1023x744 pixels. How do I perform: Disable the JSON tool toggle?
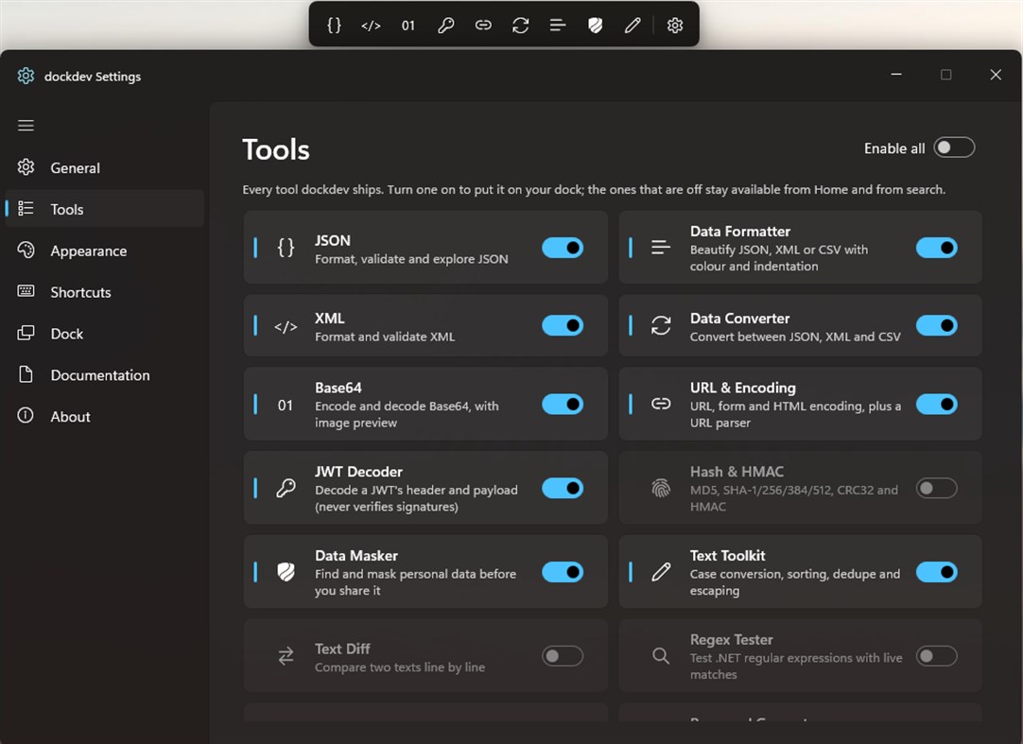pos(563,248)
